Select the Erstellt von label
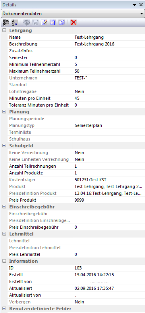This screenshot has height=313, width=145. 21,282
